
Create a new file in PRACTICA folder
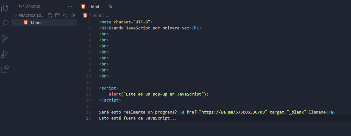point(50,15)
